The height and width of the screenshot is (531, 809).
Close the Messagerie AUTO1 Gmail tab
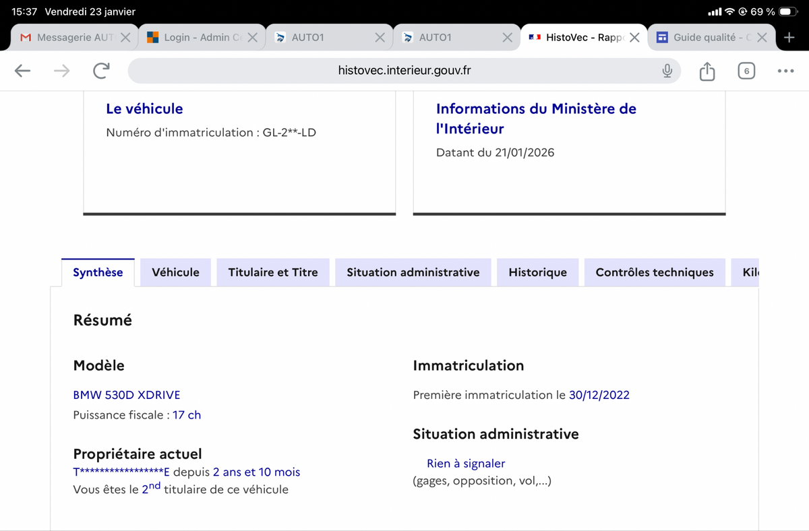(x=125, y=38)
